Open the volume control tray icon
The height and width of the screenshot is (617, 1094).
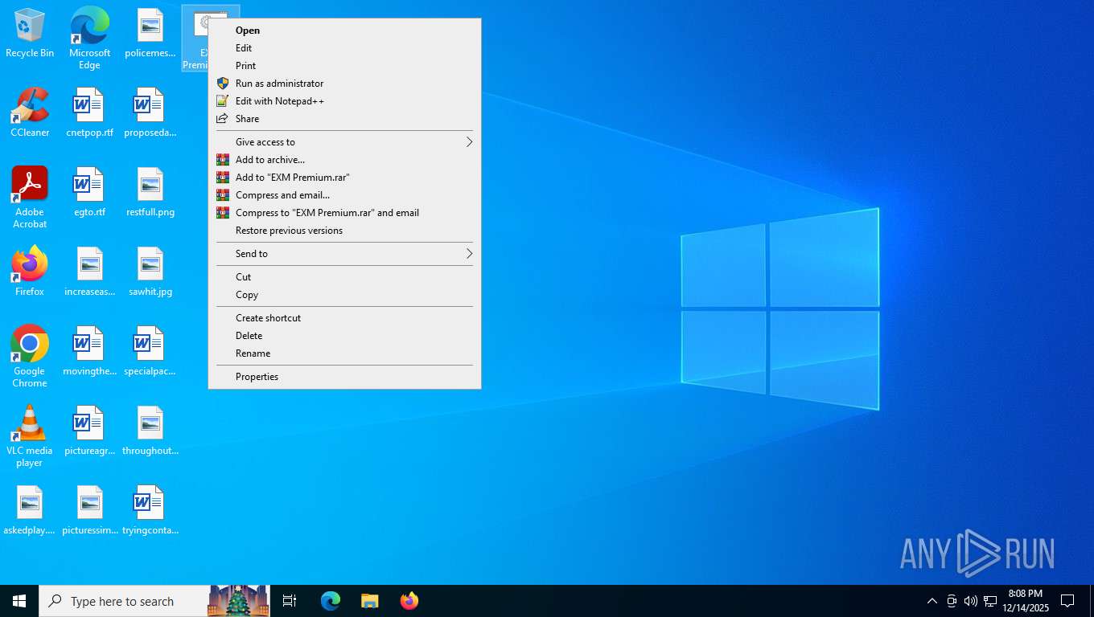(x=971, y=601)
